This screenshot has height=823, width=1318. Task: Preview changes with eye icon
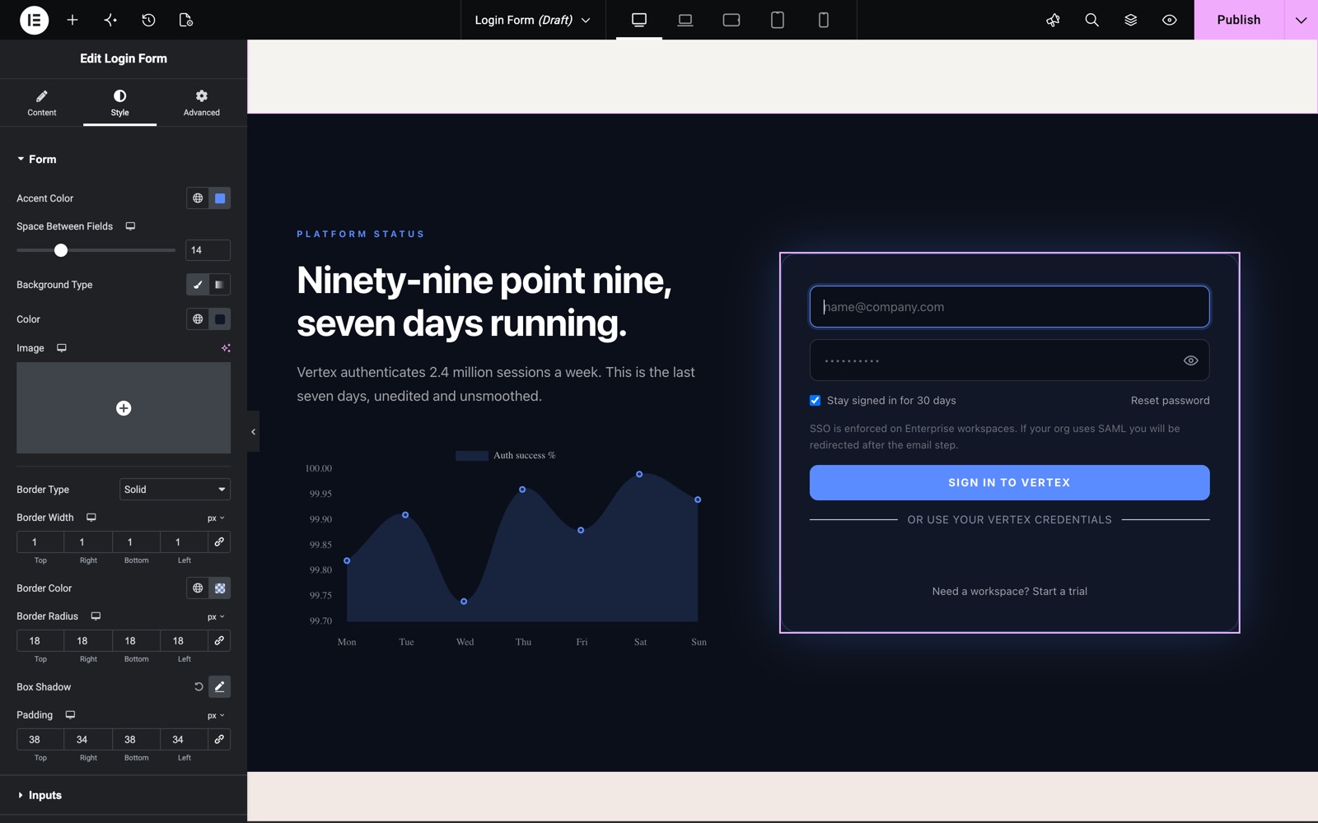point(1169,20)
